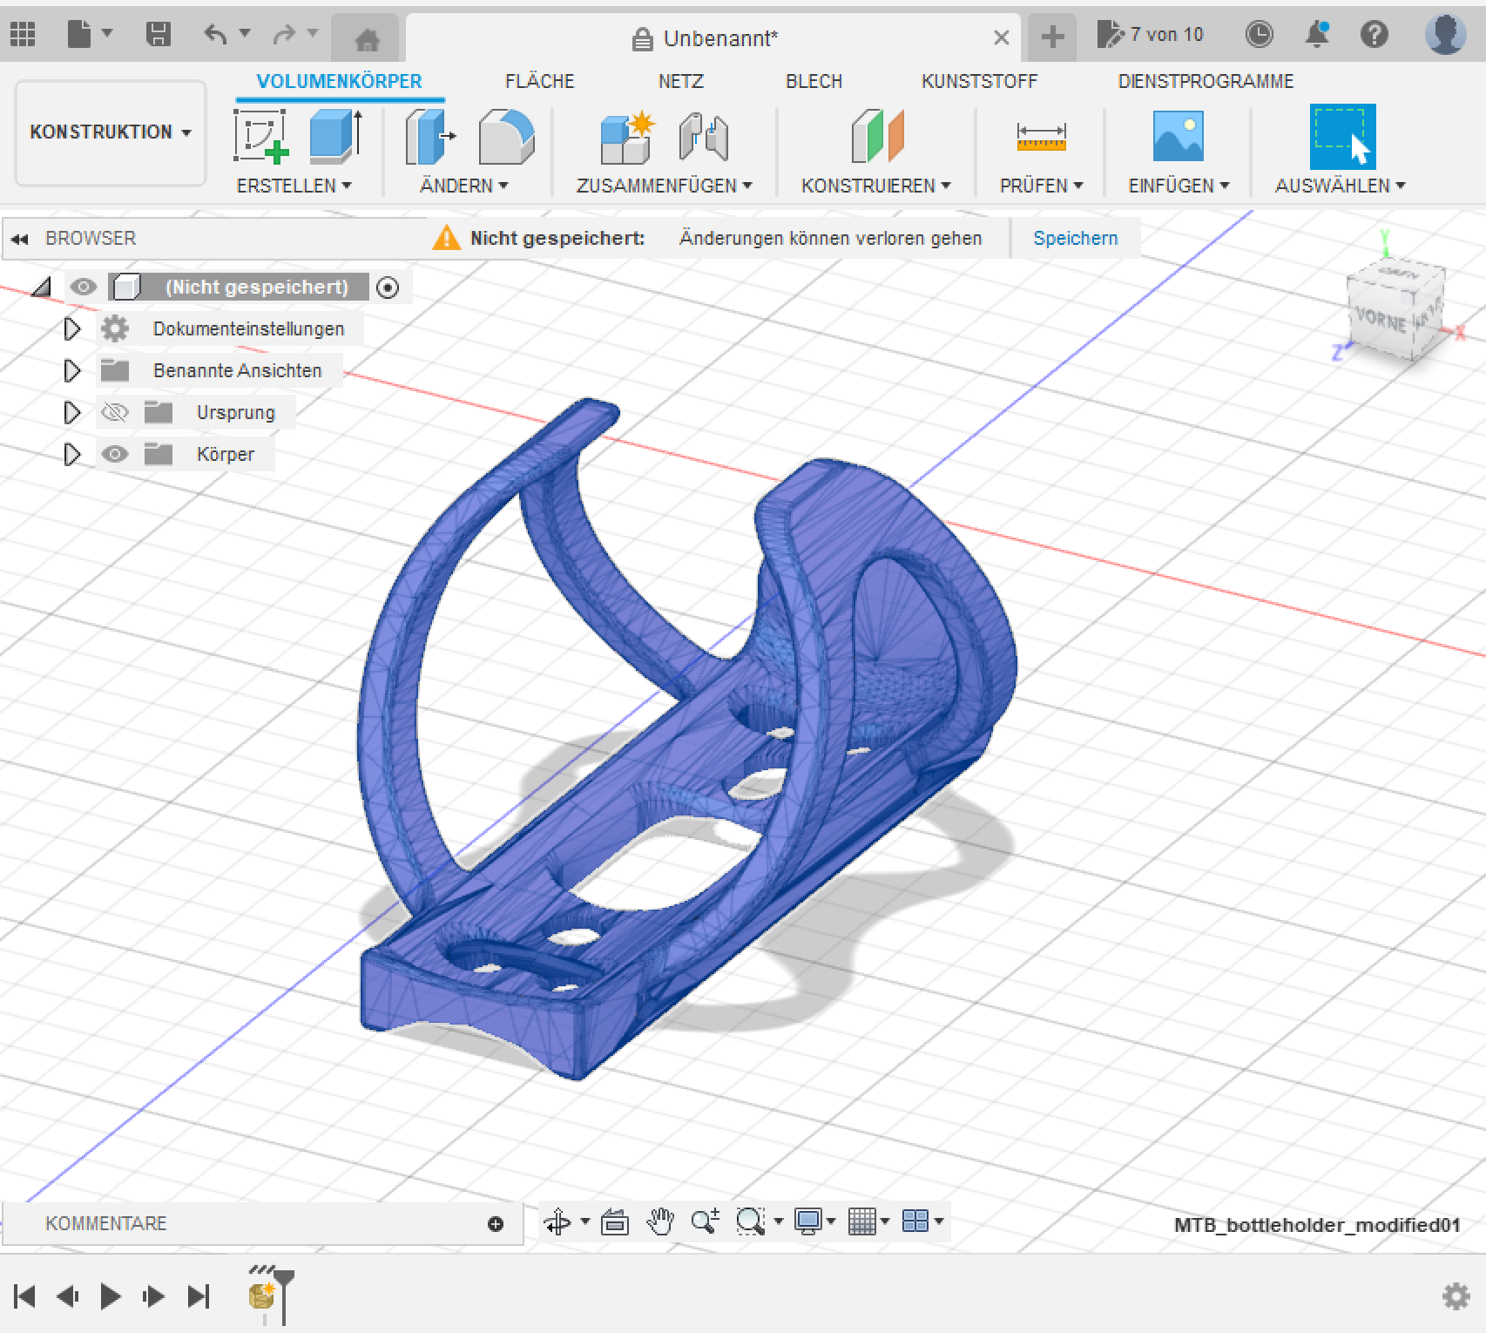Show the hidden Ursprung folder
Screen dimensions: 1486x1333
(115, 412)
